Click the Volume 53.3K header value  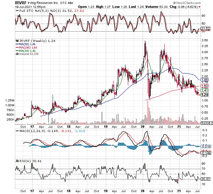[157, 7]
